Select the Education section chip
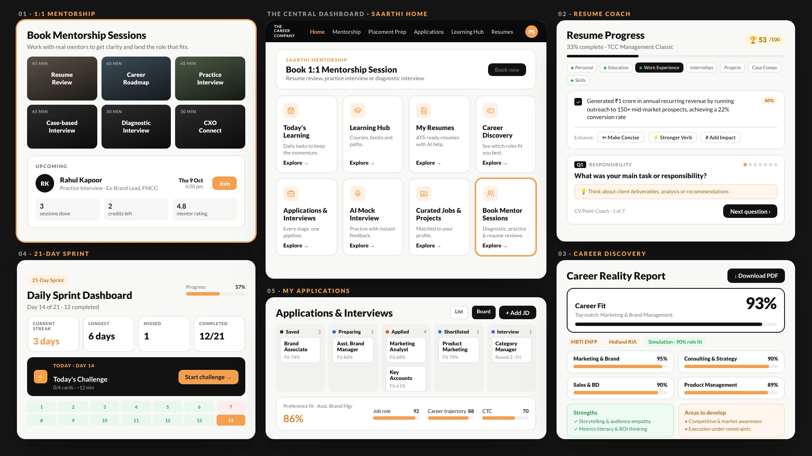This screenshot has height=456, width=812. pos(616,68)
